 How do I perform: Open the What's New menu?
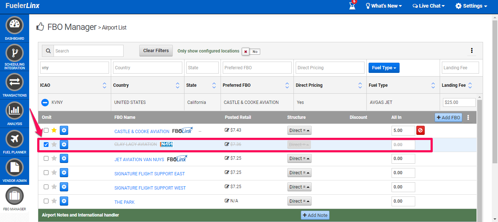(384, 6)
